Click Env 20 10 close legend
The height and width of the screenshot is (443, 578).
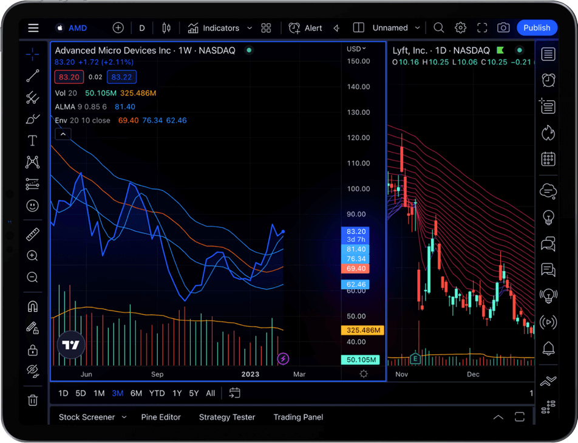(x=83, y=120)
